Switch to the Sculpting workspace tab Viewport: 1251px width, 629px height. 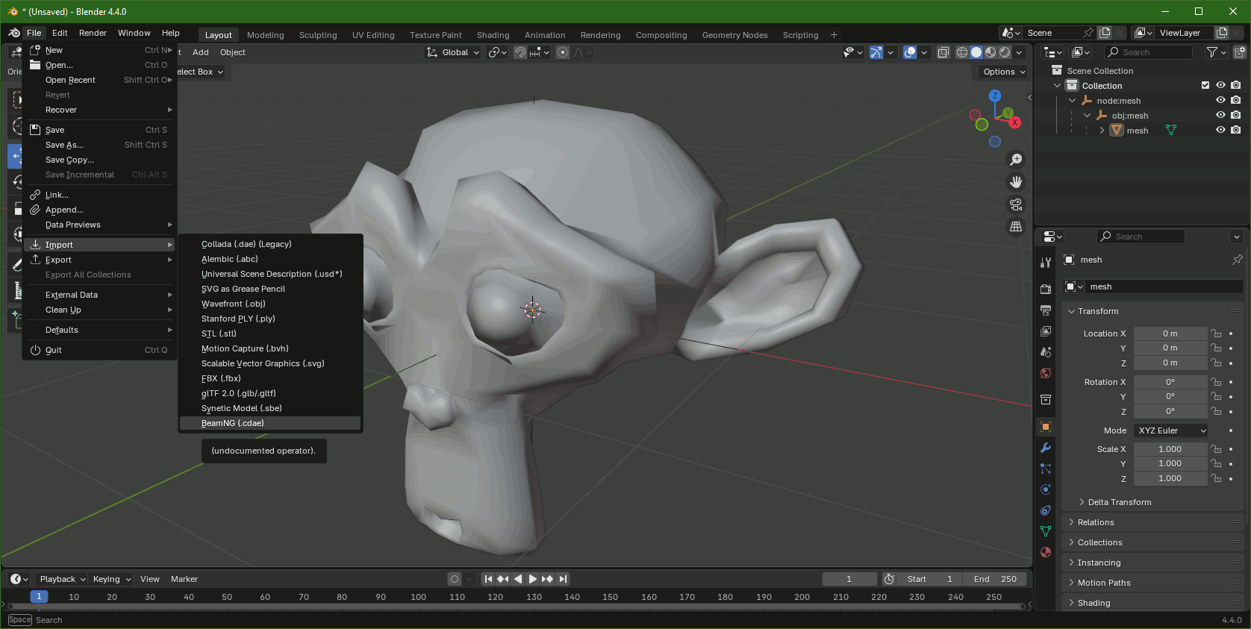coord(318,35)
